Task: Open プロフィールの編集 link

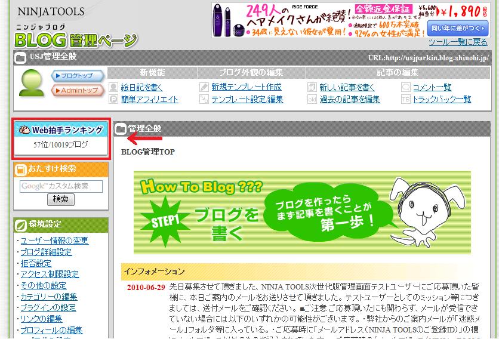Action: (x=51, y=330)
